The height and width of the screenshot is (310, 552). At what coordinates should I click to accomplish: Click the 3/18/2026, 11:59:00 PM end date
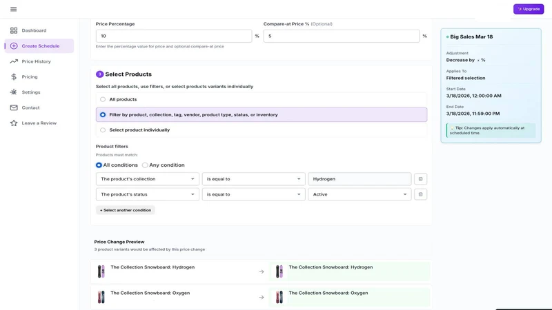click(473, 114)
